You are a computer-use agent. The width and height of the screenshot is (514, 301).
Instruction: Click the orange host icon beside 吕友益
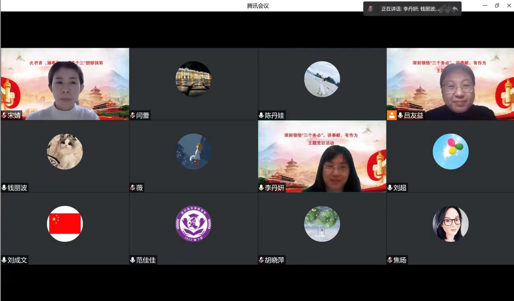tap(392, 115)
